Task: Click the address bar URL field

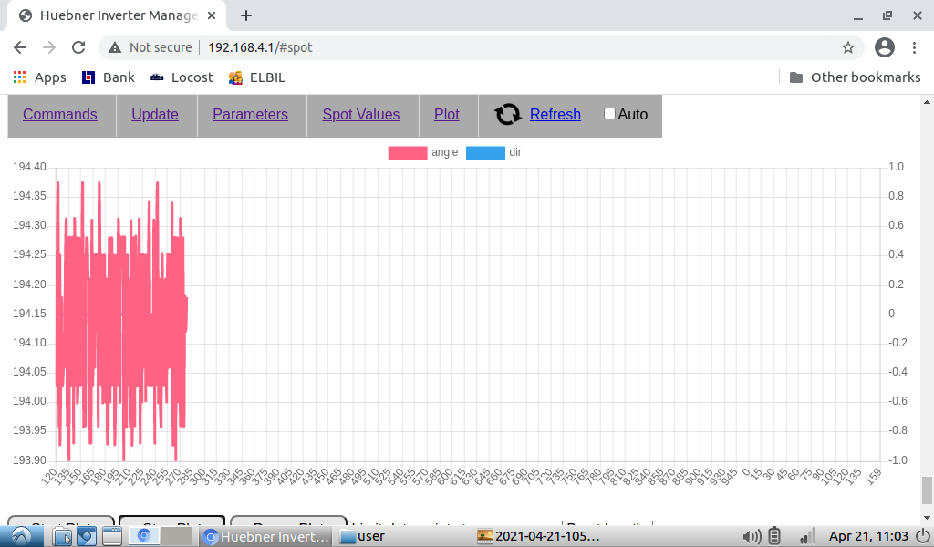Action: [456, 47]
